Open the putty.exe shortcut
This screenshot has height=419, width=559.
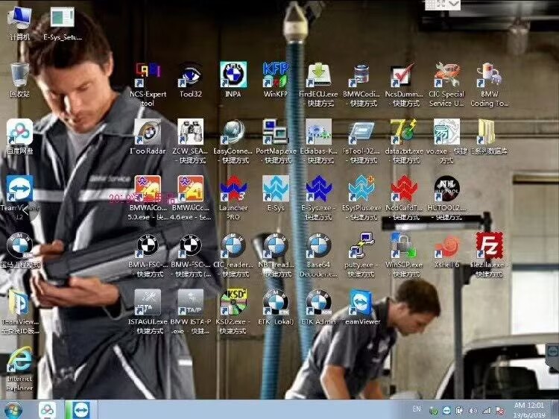(x=361, y=245)
